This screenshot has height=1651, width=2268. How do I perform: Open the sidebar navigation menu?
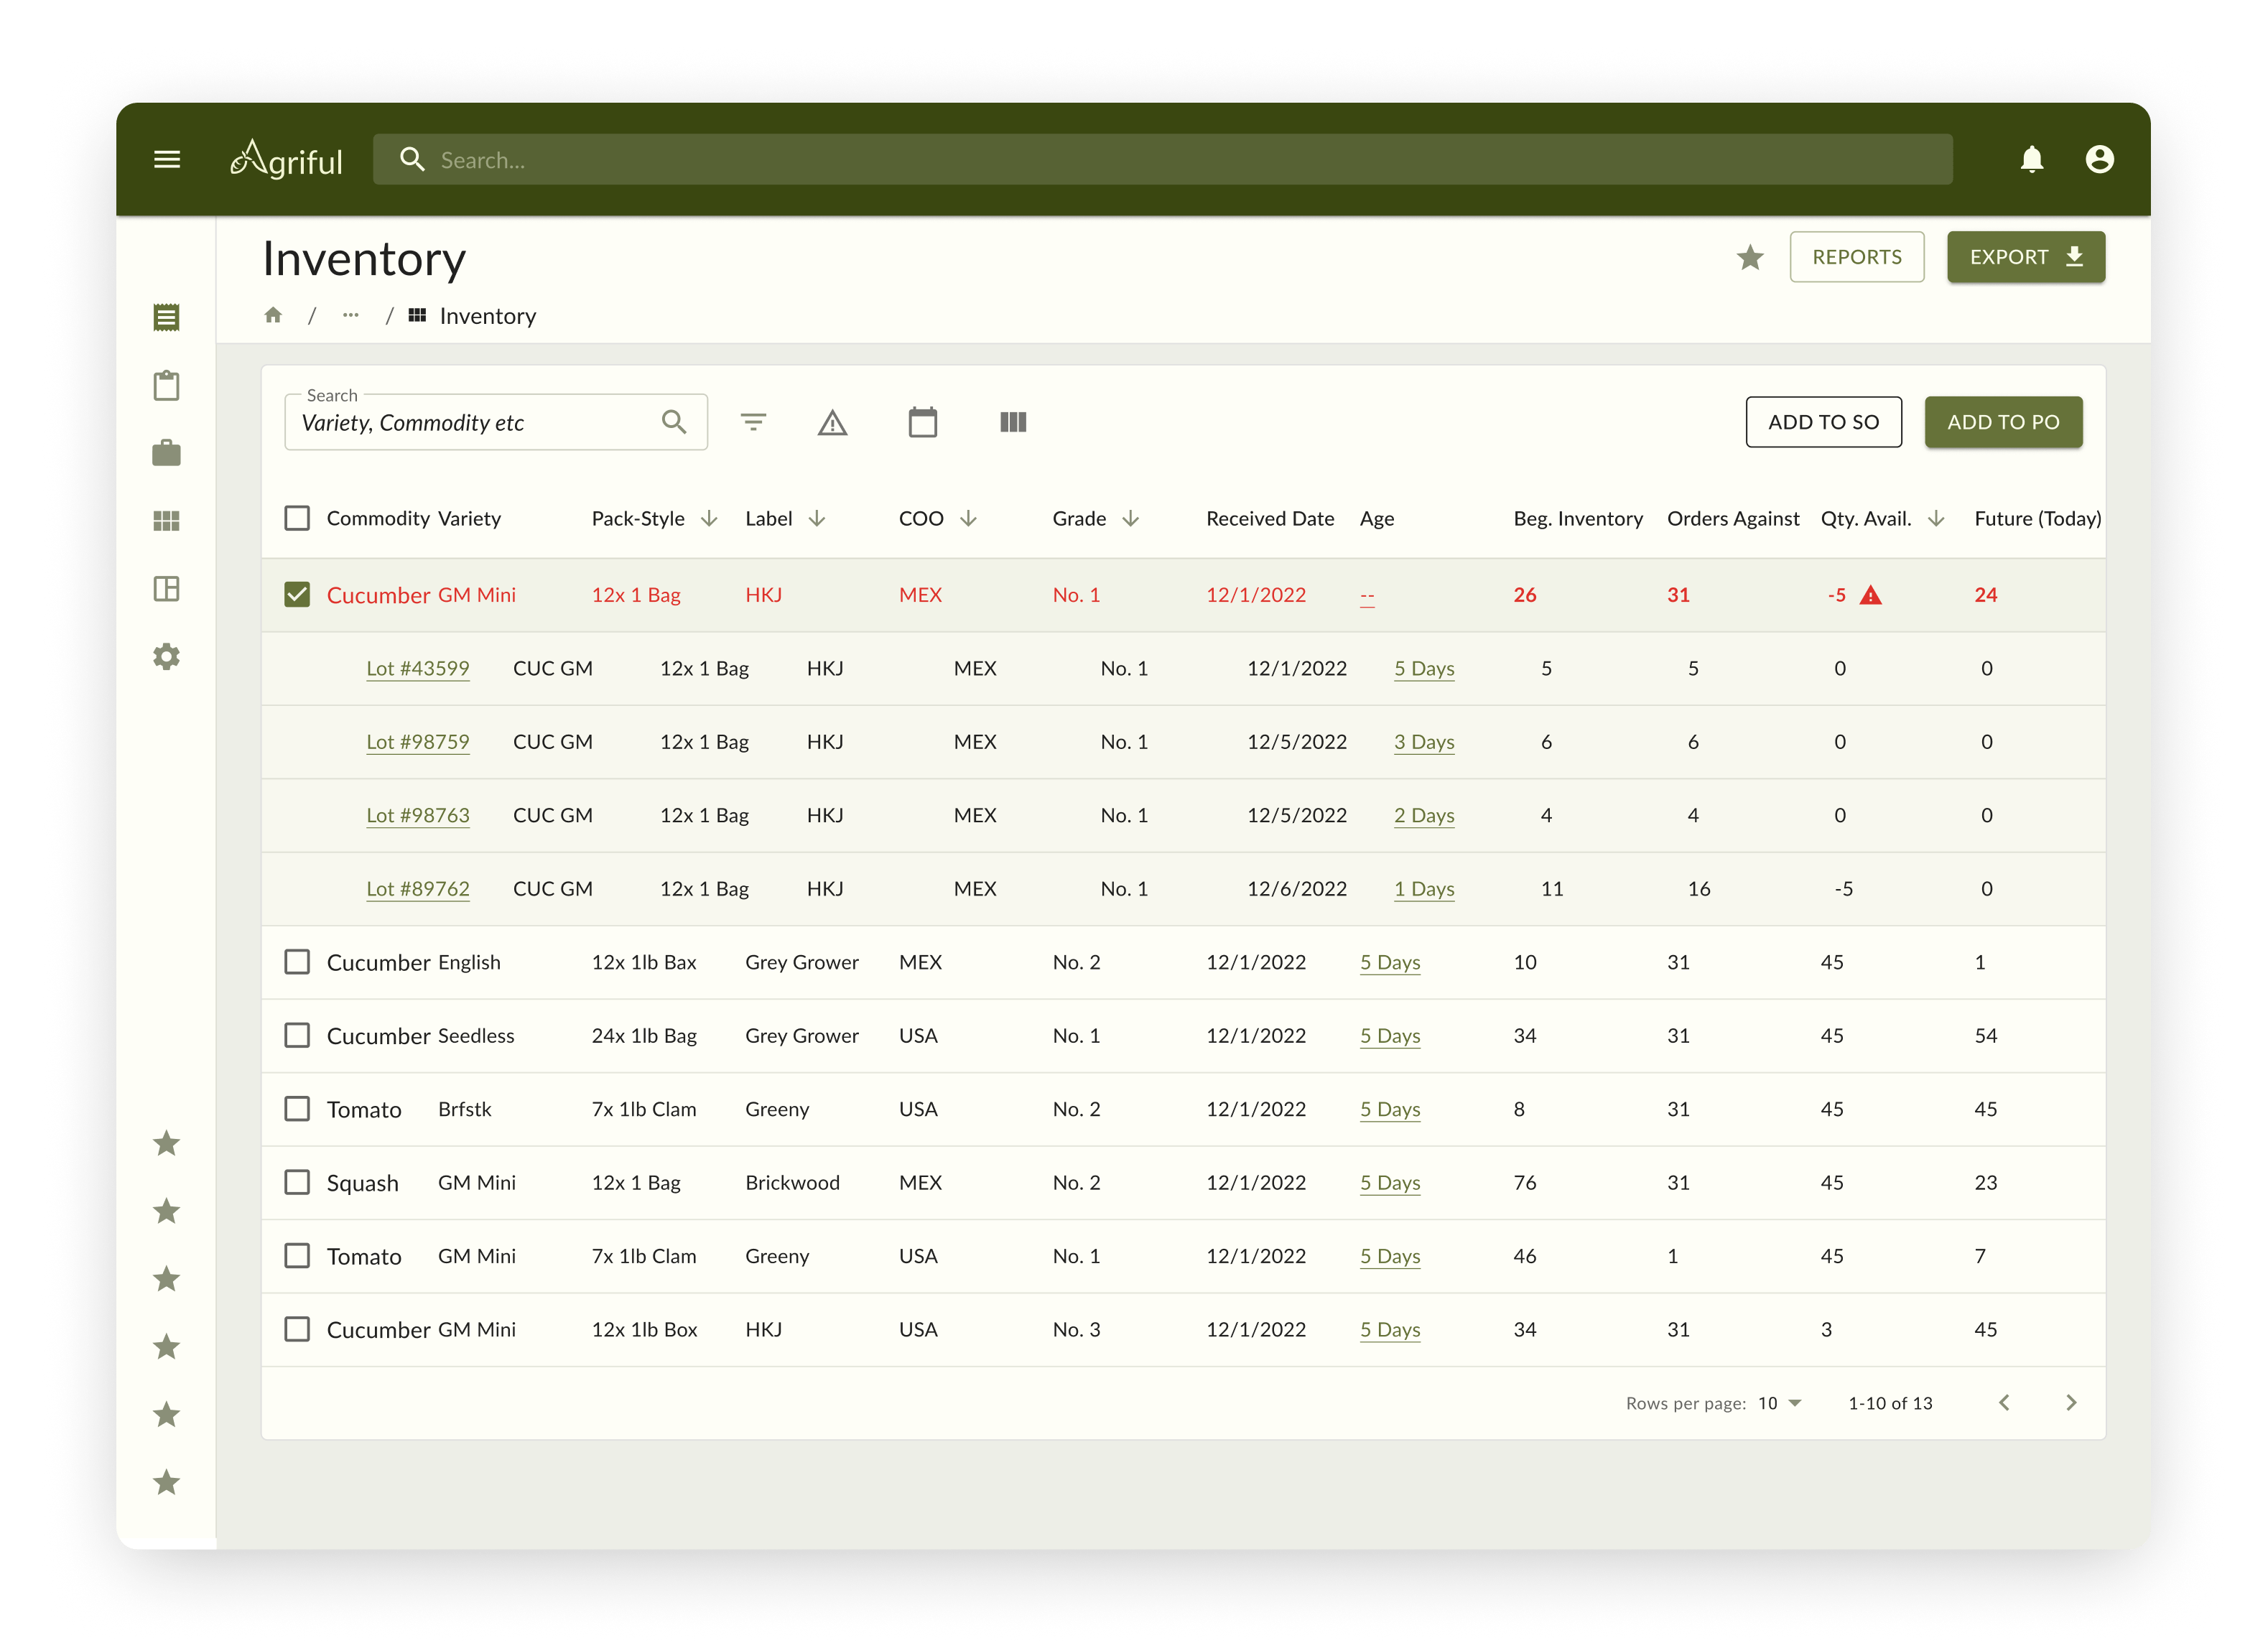tap(167, 159)
